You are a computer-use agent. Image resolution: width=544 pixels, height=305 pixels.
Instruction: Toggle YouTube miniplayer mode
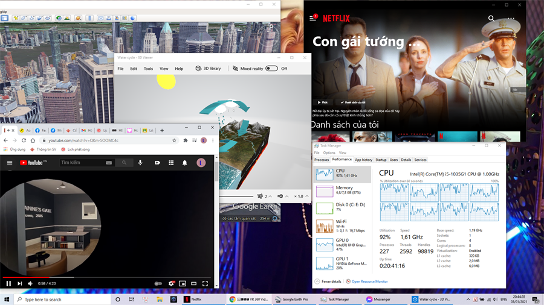coord(183,283)
